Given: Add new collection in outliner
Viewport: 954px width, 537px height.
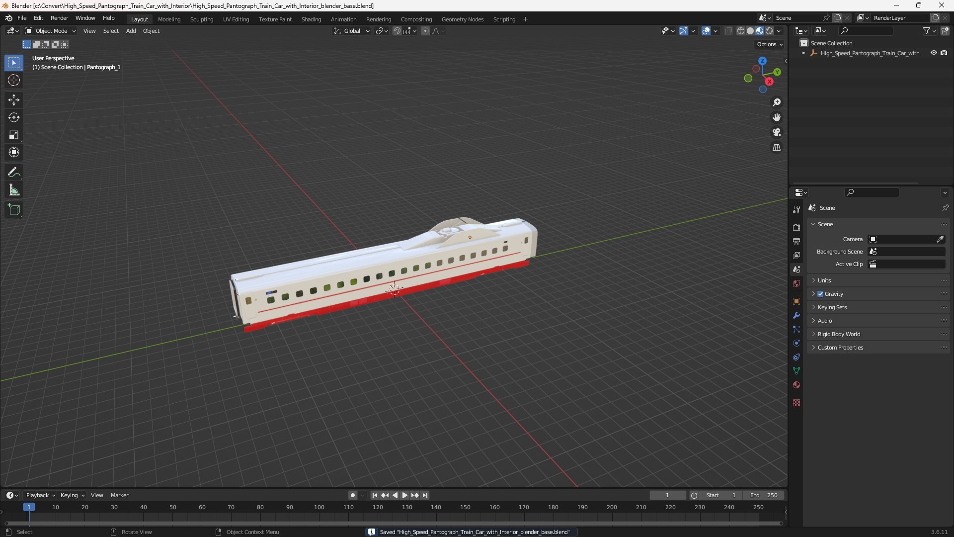Looking at the screenshot, I should (945, 31).
